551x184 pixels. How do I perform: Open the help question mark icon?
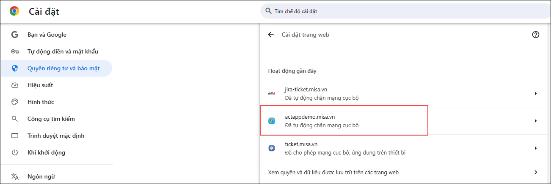536,35
